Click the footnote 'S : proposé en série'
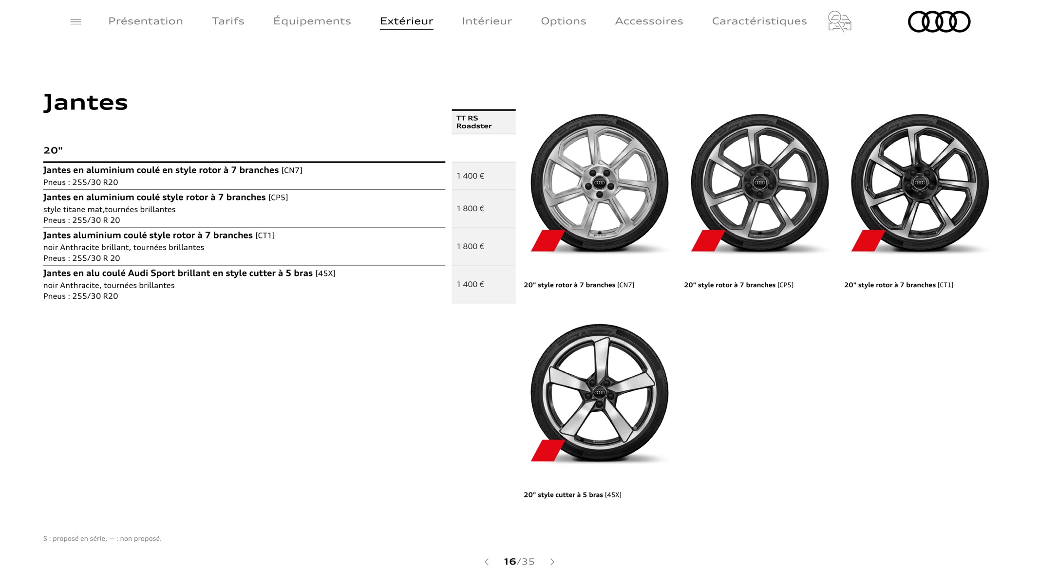 pos(74,538)
